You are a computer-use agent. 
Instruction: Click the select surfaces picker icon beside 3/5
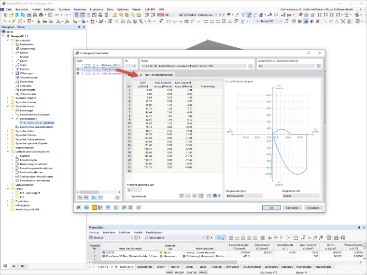tap(319, 66)
